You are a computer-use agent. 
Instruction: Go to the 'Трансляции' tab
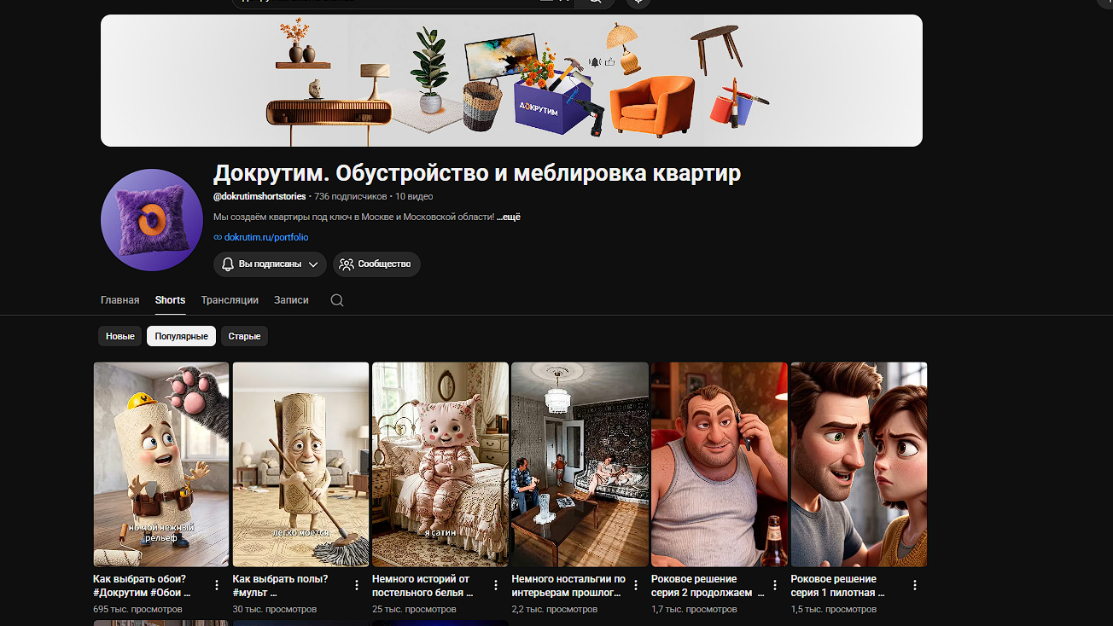230,300
